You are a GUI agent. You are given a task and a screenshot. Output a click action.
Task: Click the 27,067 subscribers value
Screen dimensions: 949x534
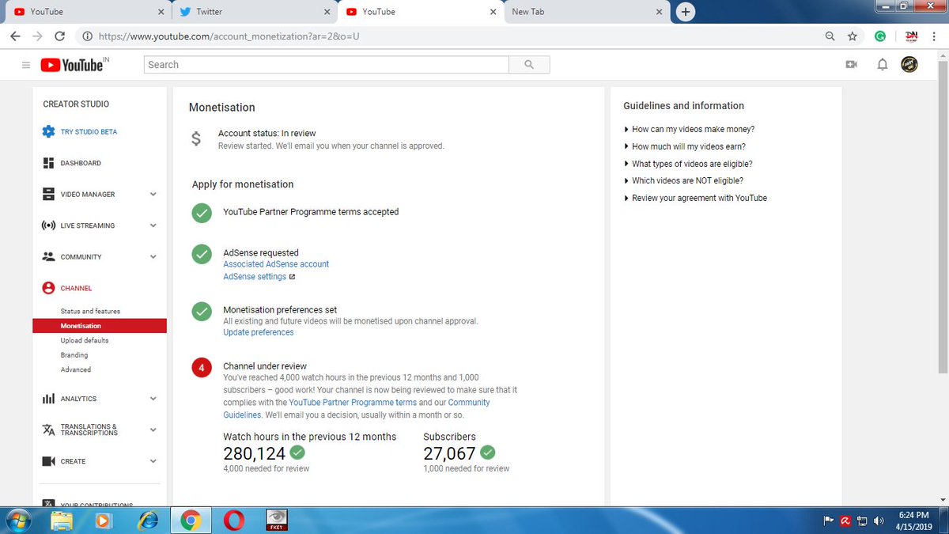click(x=449, y=453)
